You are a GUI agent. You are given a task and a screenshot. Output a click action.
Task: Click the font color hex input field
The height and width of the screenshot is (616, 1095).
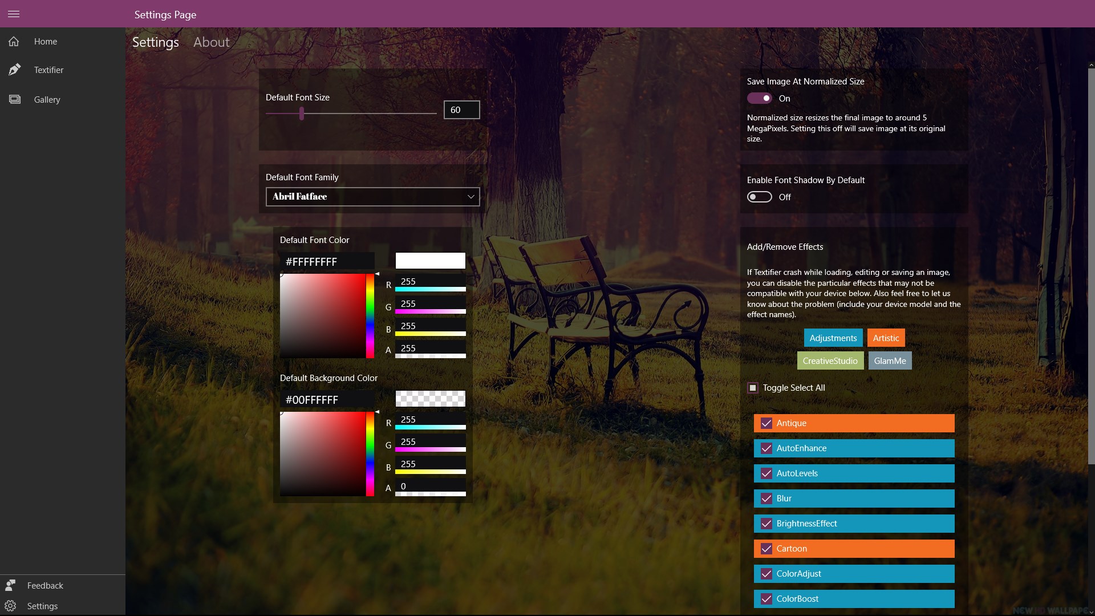click(327, 262)
